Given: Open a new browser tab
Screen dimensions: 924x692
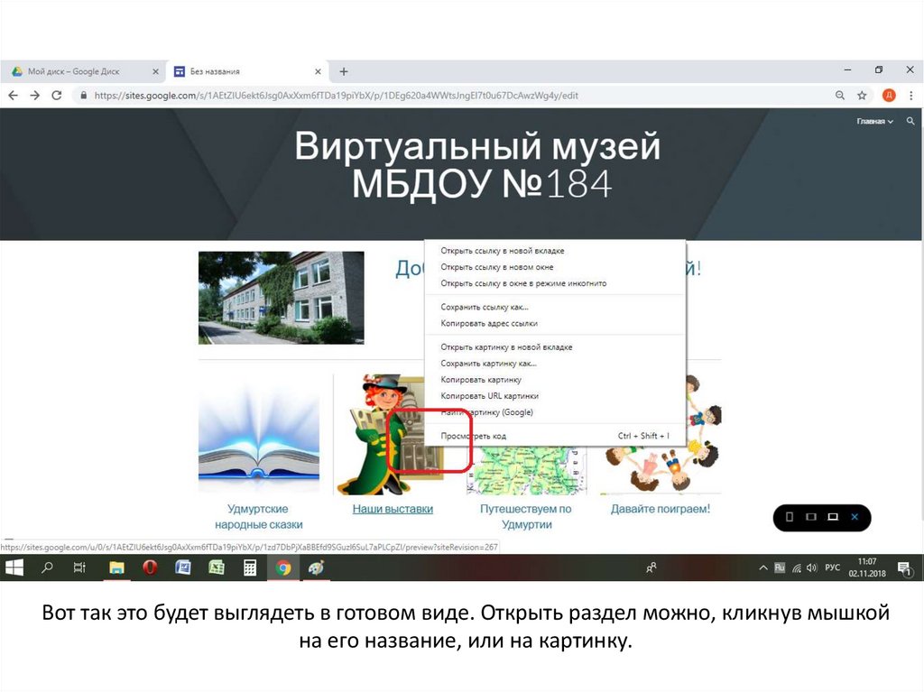Looking at the screenshot, I should click(x=344, y=71).
